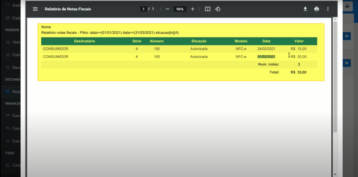Click the Num. notas label

coord(269,64)
